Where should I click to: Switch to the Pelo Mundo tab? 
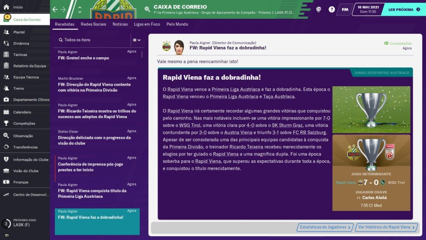[177, 24]
